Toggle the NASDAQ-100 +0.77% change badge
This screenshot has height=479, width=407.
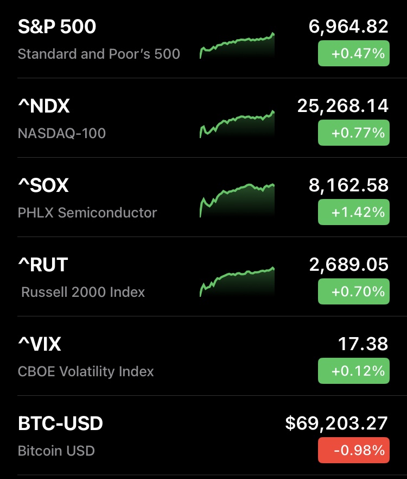click(353, 133)
